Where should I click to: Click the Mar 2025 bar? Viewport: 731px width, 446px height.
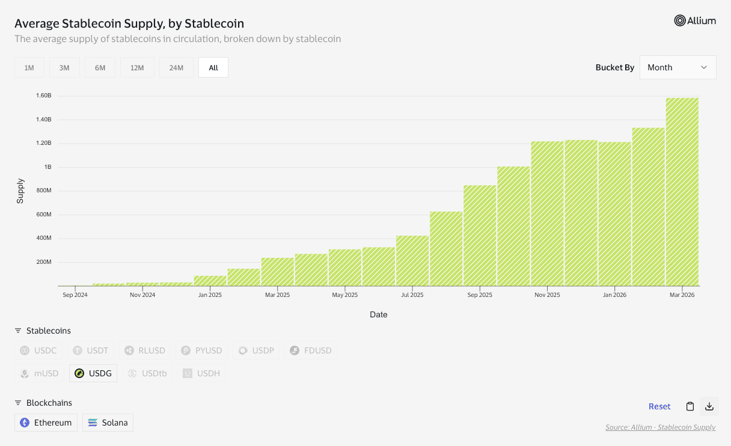(x=278, y=272)
